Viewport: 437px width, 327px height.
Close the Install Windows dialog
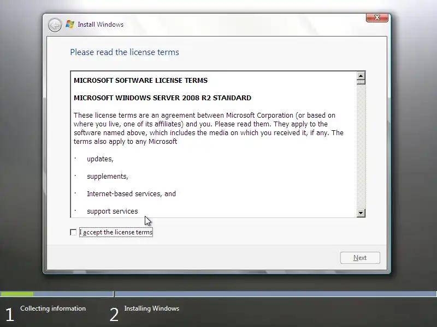tap(377, 17)
